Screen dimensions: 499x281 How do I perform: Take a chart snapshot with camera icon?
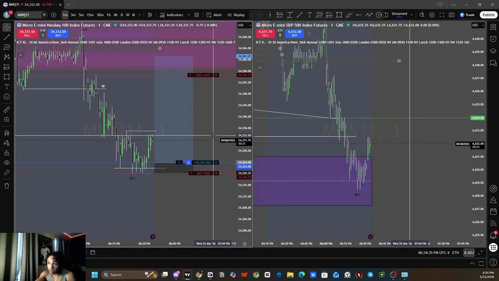[451, 15]
